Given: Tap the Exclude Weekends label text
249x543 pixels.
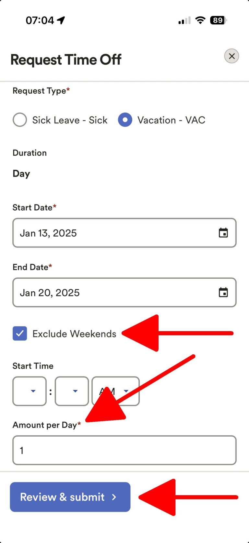Looking at the screenshot, I should point(74,334).
